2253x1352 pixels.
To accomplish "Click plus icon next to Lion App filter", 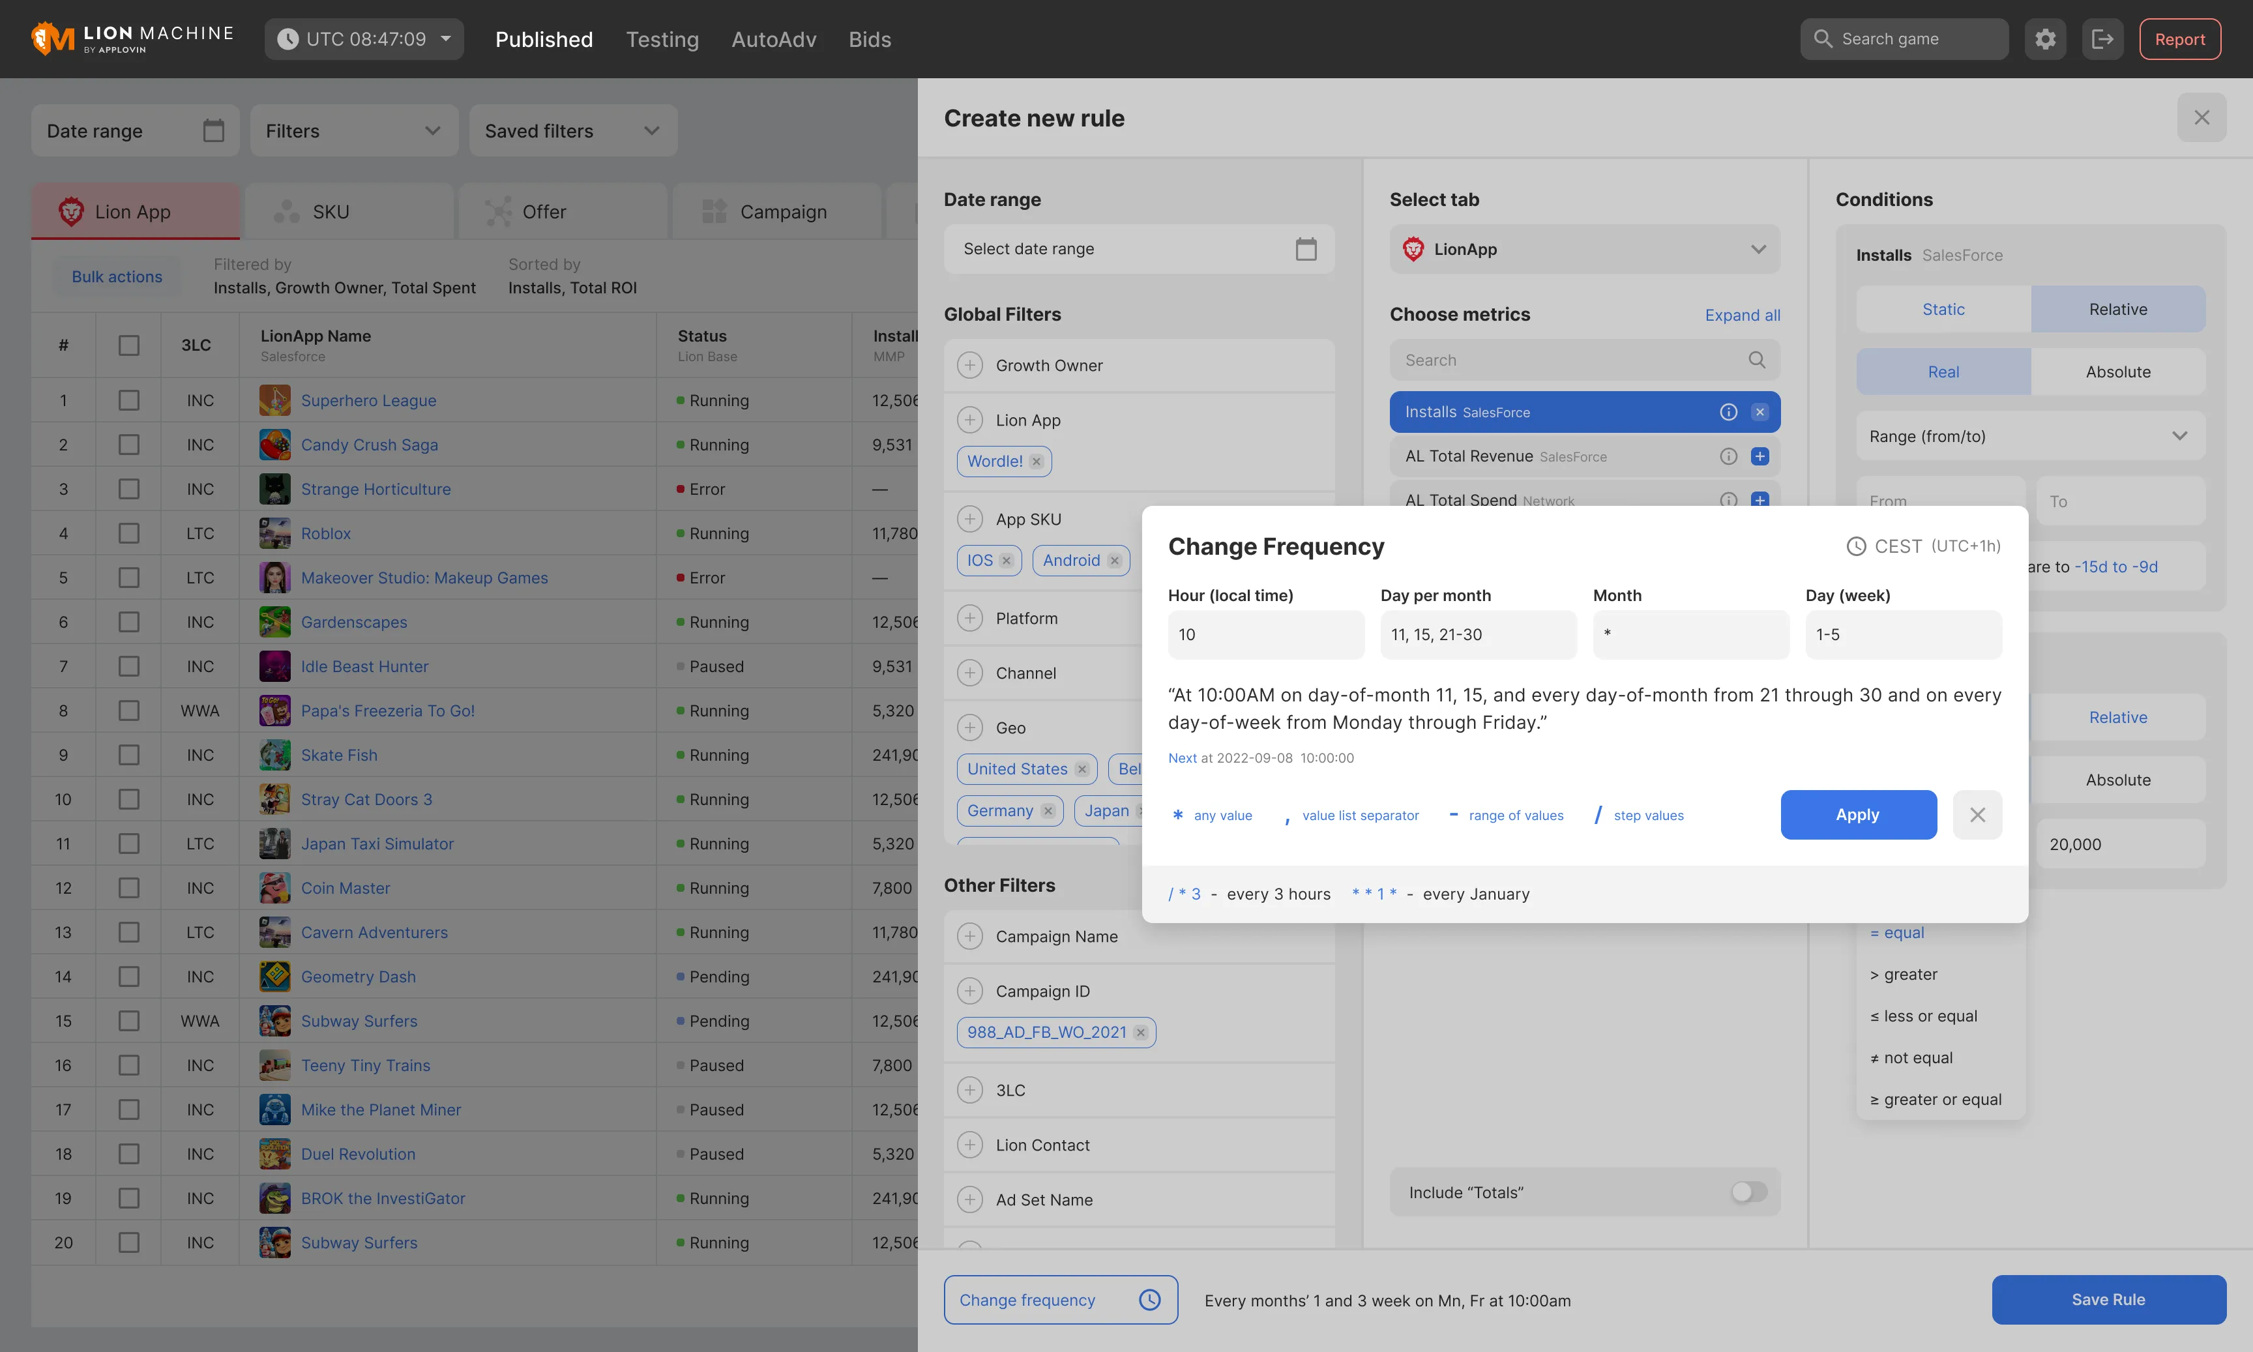I will pos(970,420).
